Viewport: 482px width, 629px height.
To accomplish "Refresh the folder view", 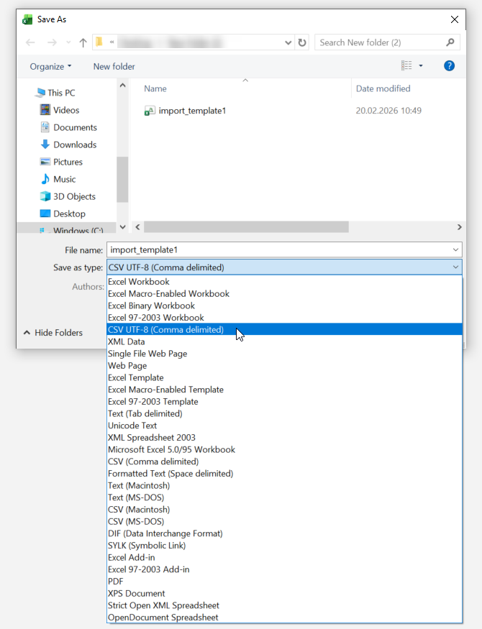I will [x=302, y=42].
